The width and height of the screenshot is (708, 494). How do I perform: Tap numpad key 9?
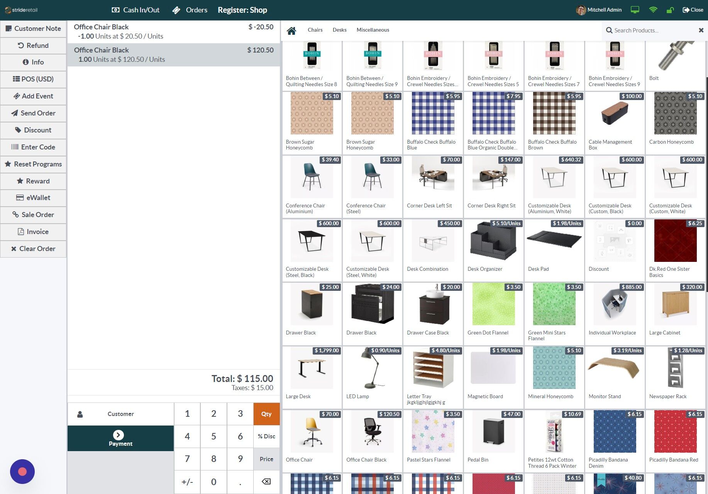pos(240,459)
